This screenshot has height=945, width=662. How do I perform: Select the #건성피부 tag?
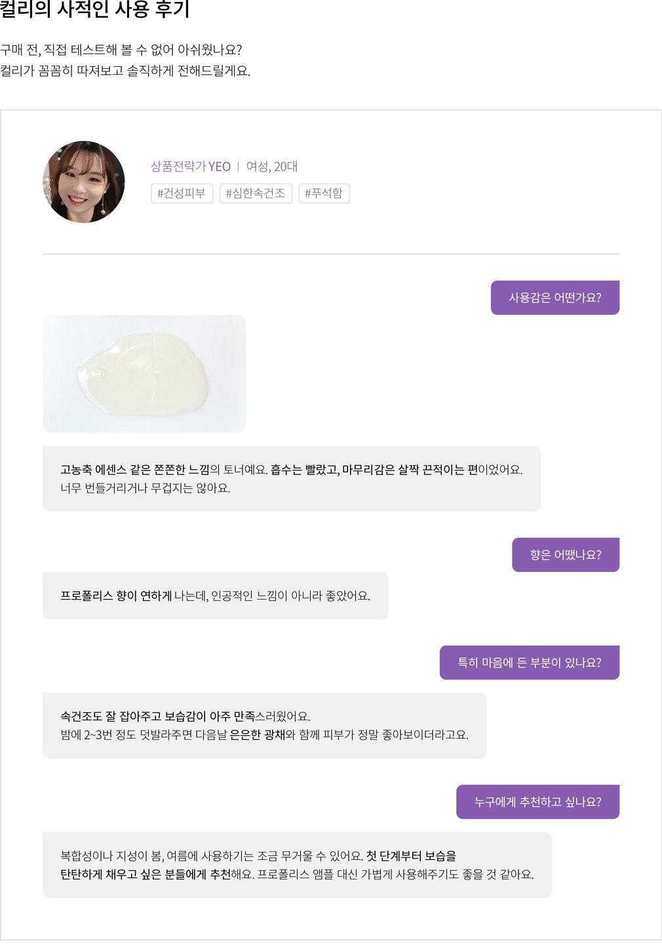pyautogui.click(x=182, y=193)
